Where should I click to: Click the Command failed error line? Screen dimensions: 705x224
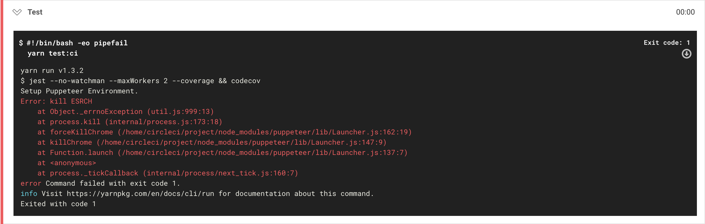[x=100, y=184]
